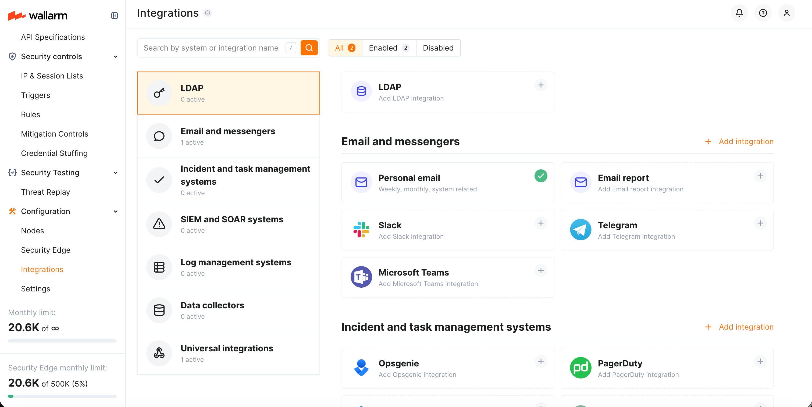Open the user profile icon
Image resolution: width=812 pixels, height=407 pixels.
tap(786, 13)
